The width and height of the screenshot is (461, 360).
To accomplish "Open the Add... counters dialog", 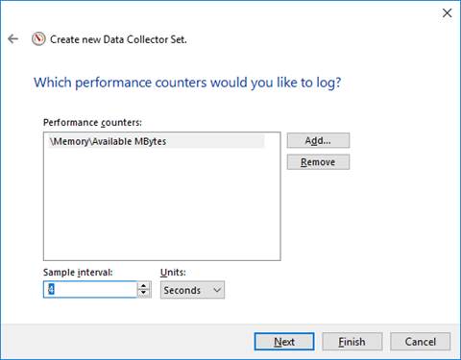I will tap(318, 140).
